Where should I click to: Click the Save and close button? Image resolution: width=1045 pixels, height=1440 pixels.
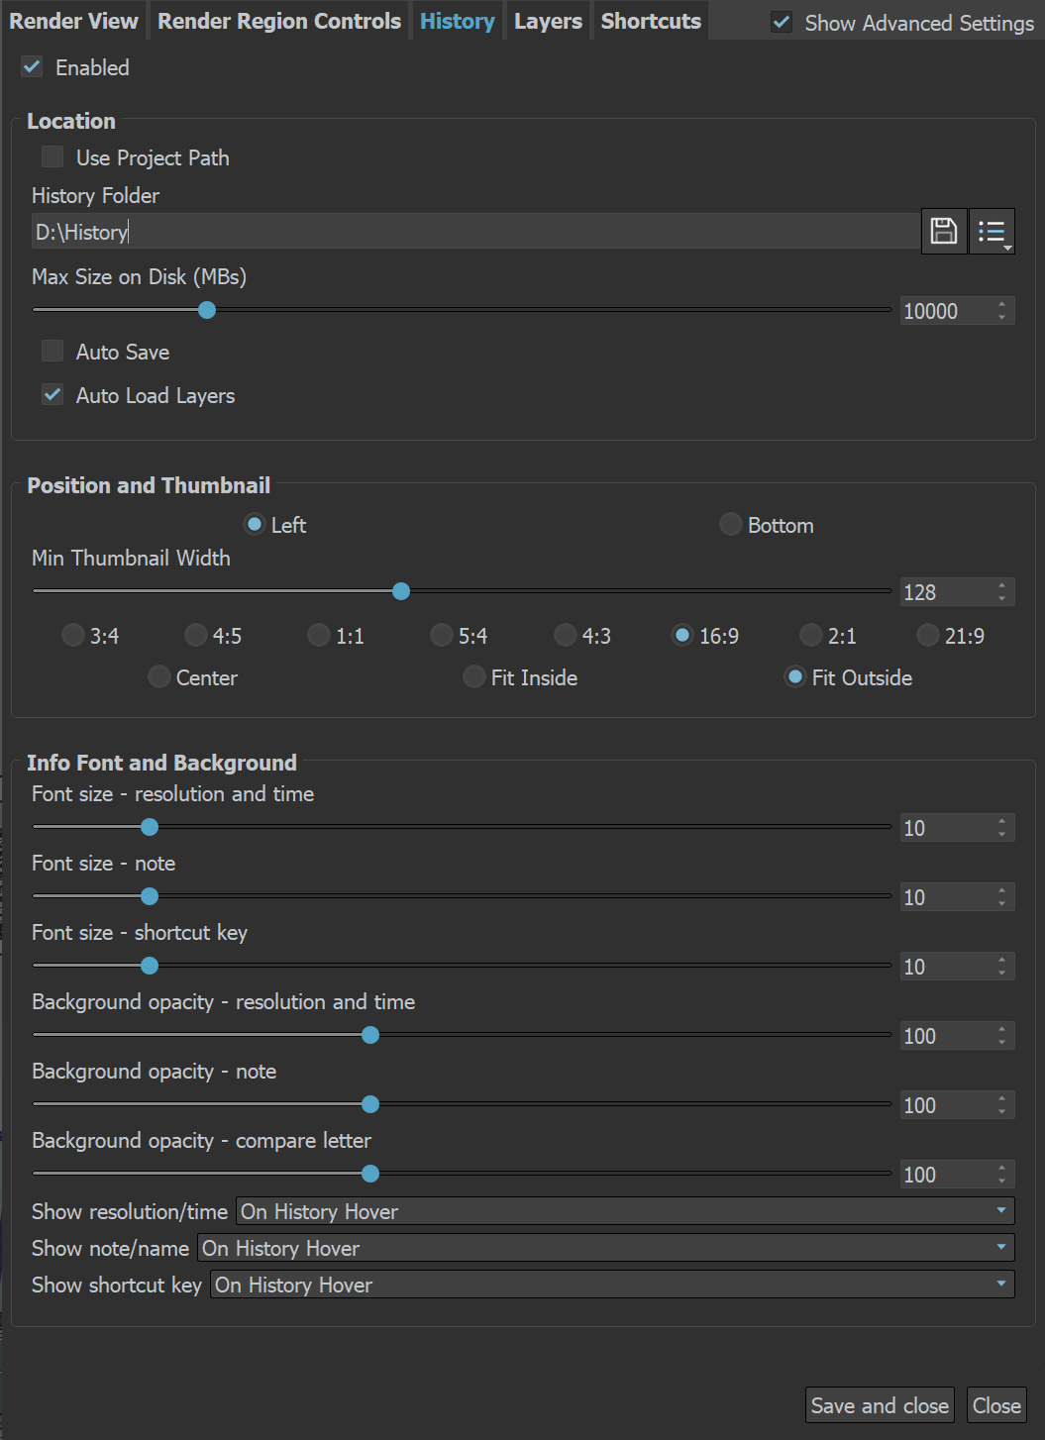[880, 1405]
